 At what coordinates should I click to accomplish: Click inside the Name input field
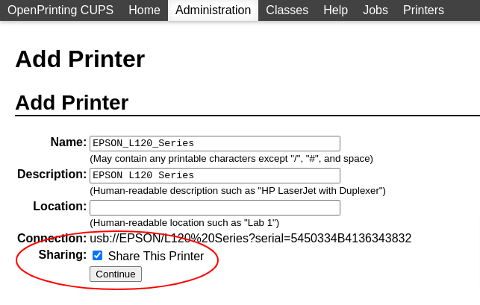(x=215, y=143)
